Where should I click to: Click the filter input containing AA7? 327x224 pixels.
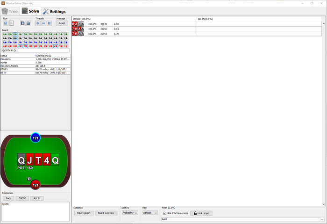[x=241, y=219]
